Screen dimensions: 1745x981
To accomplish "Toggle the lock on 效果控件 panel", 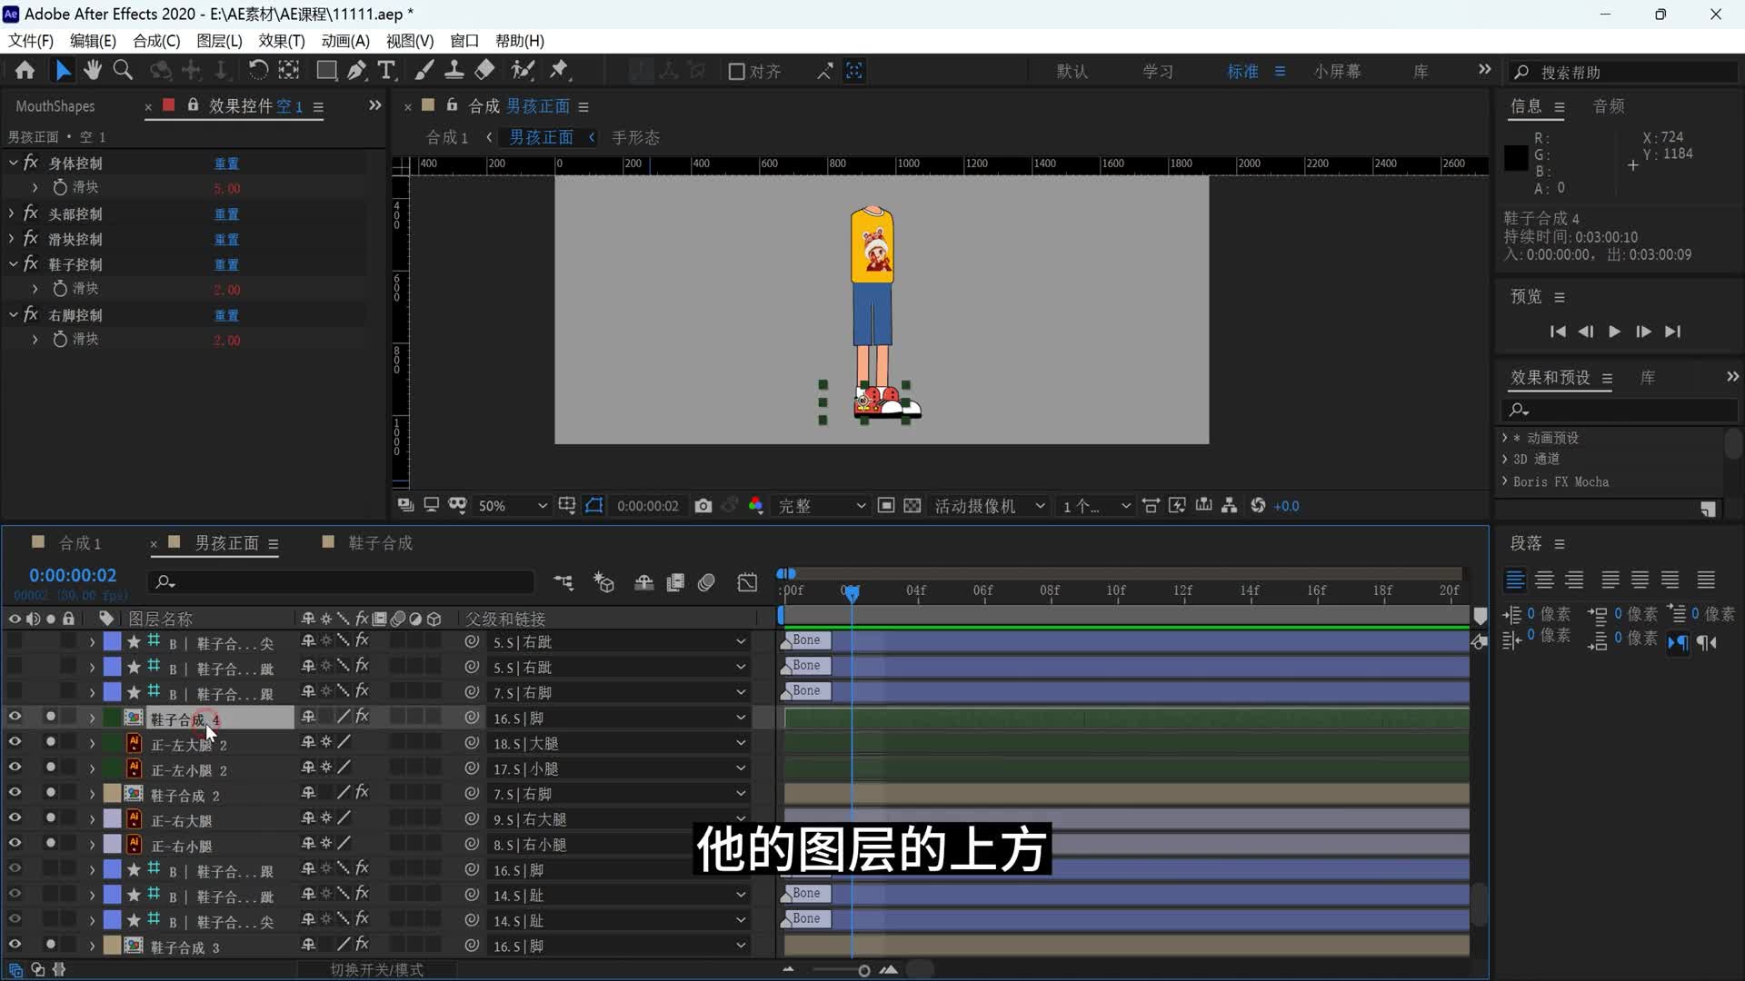I will 193,105.
